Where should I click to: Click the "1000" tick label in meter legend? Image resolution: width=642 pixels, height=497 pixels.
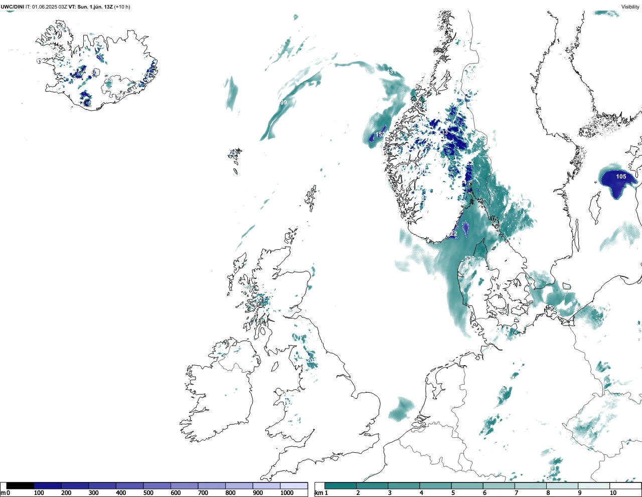(x=287, y=493)
